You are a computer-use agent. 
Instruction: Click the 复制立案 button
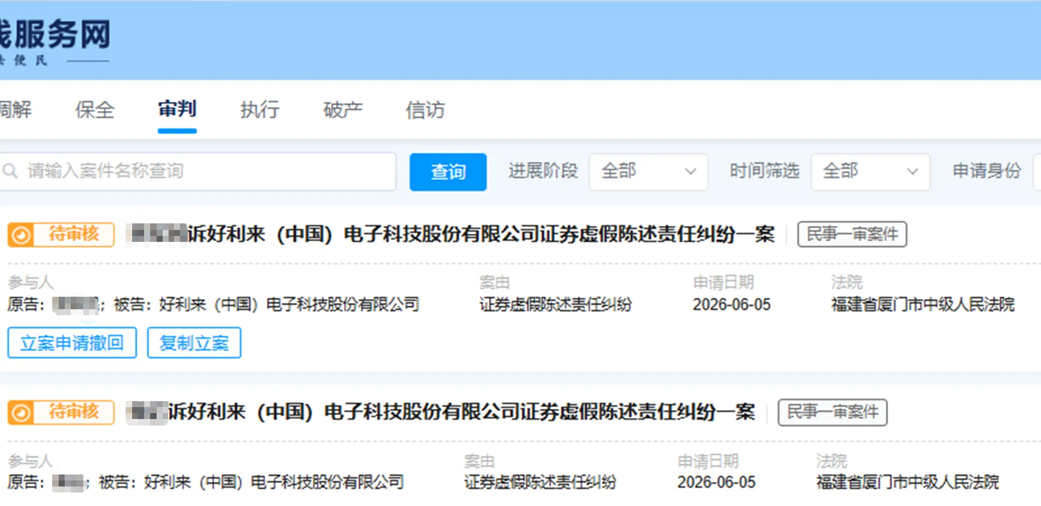coord(194,343)
